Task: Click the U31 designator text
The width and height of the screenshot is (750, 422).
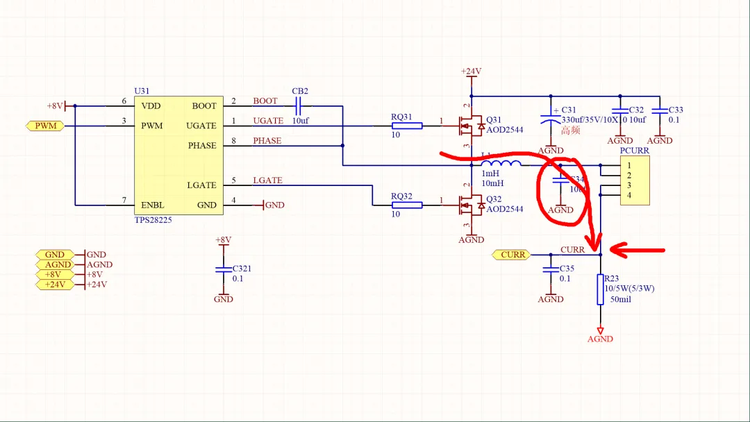Action: click(x=142, y=92)
